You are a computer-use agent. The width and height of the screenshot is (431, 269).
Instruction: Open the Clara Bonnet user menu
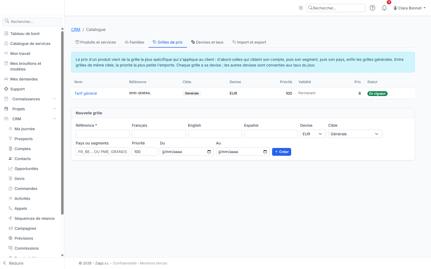pyautogui.click(x=409, y=8)
